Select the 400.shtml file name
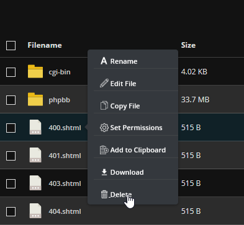244x225 pixels. 65,128
